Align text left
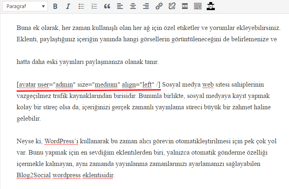289x189 pixels. tap(120, 6)
